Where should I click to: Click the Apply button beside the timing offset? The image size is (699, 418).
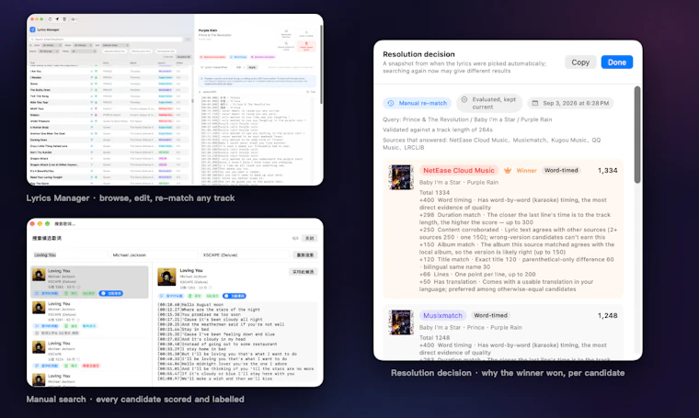click(252, 67)
